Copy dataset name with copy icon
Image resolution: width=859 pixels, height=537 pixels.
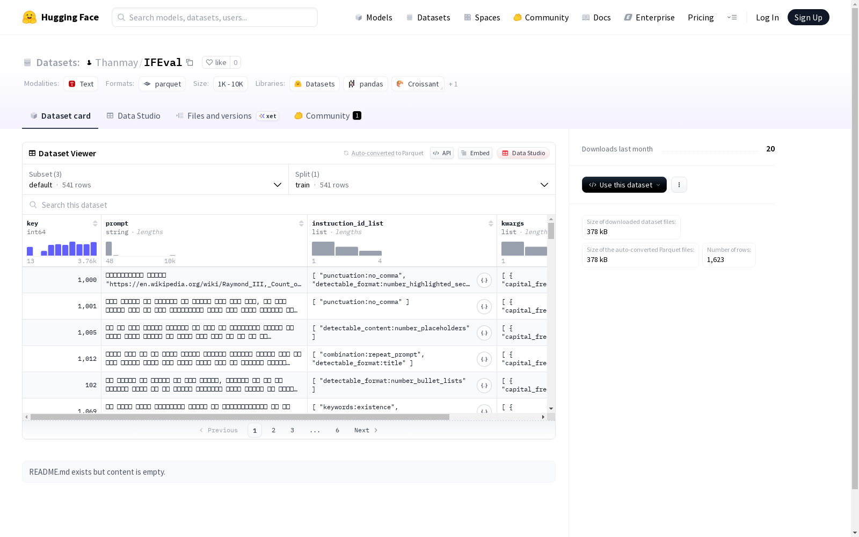point(190,62)
